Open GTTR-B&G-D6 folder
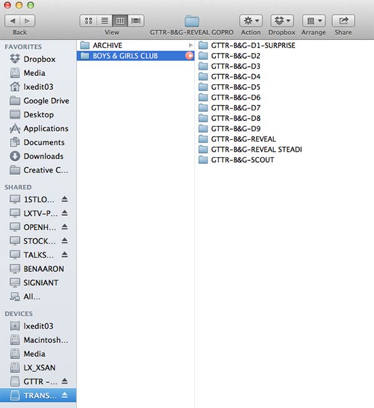The image size is (374, 408). click(x=229, y=97)
